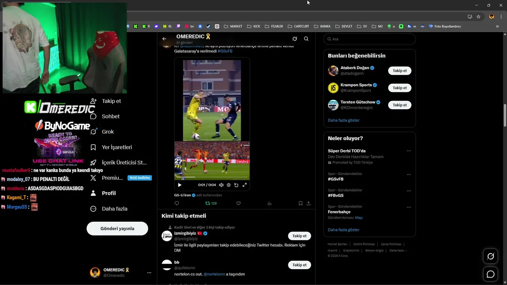Go to Profil in the sidebar
Screen dimensions: 507x285
click(103, 193)
